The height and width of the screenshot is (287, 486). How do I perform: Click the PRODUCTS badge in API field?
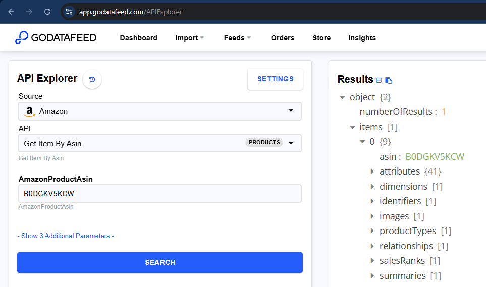pyautogui.click(x=264, y=142)
